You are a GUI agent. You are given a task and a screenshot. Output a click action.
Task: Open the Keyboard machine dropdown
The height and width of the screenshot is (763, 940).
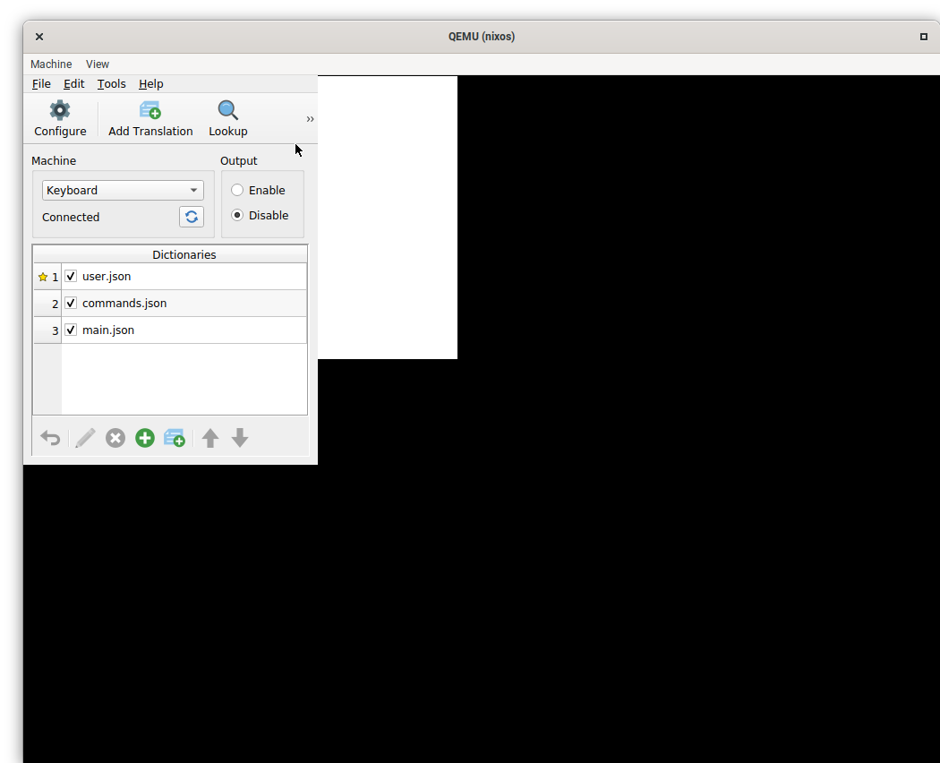123,190
